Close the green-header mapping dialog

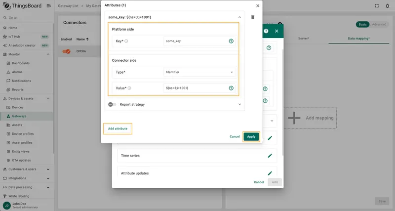tap(276, 31)
